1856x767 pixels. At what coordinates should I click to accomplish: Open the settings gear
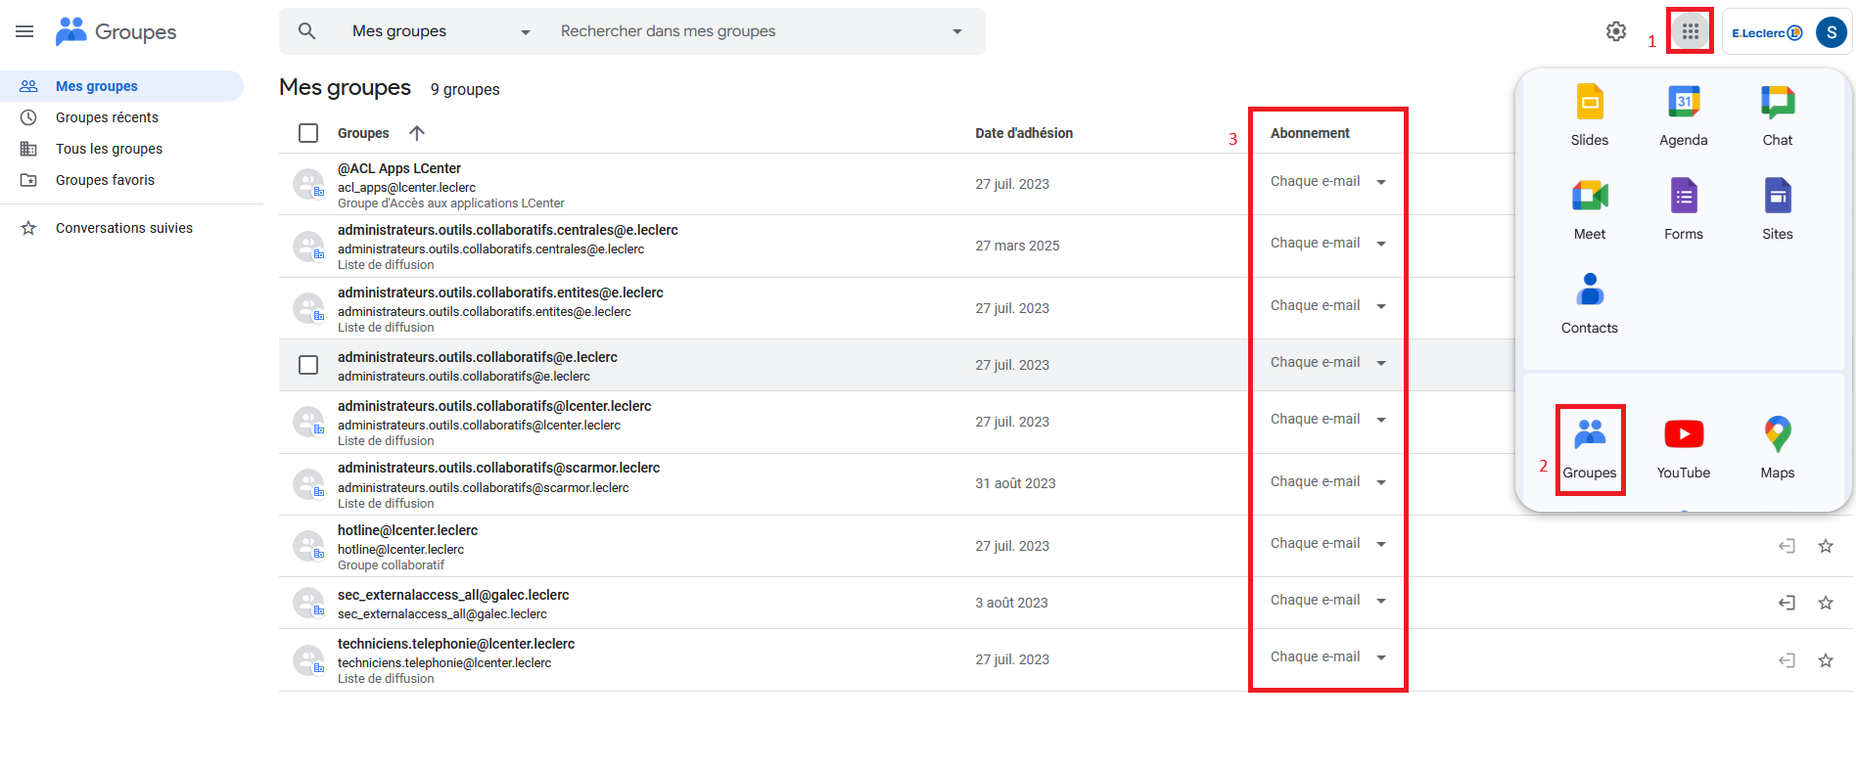1616,31
